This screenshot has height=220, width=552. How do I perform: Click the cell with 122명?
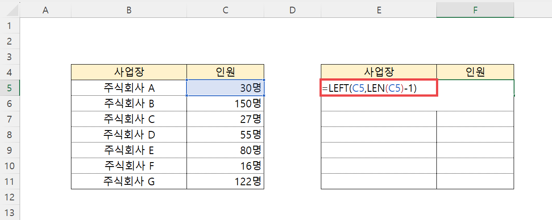coord(225,181)
